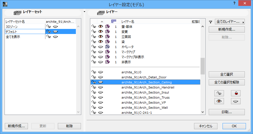Hide the 変更 layer via eye icon
Image resolution: width=253 pixels, height=134 pixels.
coord(100,32)
